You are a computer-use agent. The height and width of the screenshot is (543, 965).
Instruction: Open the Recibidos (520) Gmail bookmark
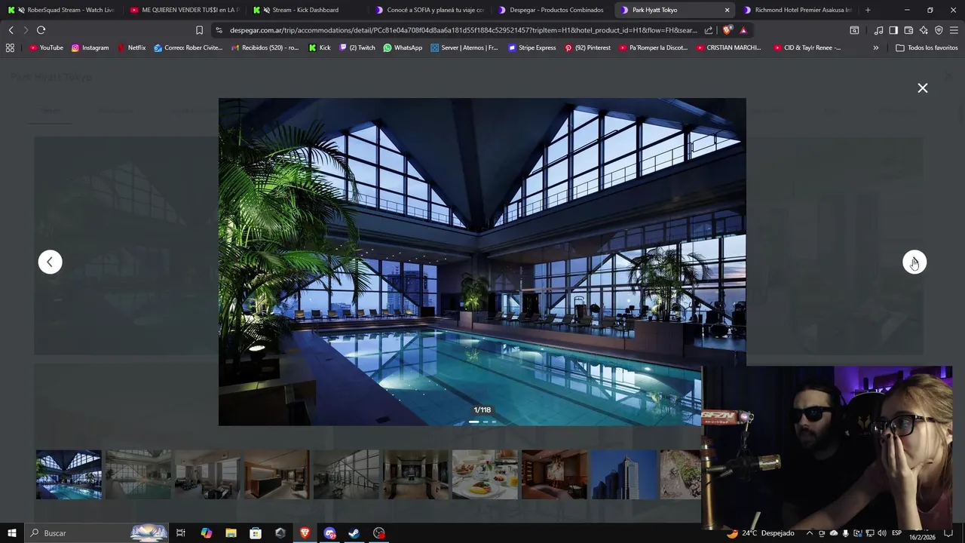coord(265,48)
